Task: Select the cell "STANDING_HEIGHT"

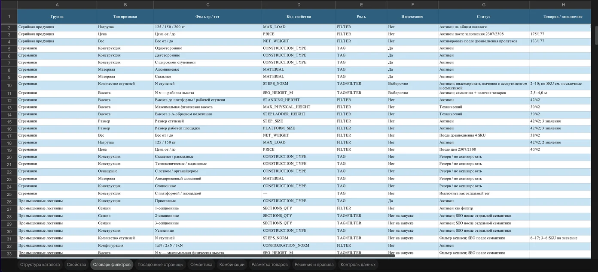Action: (299, 100)
